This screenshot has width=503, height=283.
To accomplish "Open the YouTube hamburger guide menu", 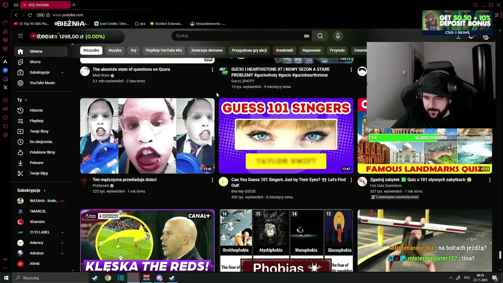I will click(20, 36).
